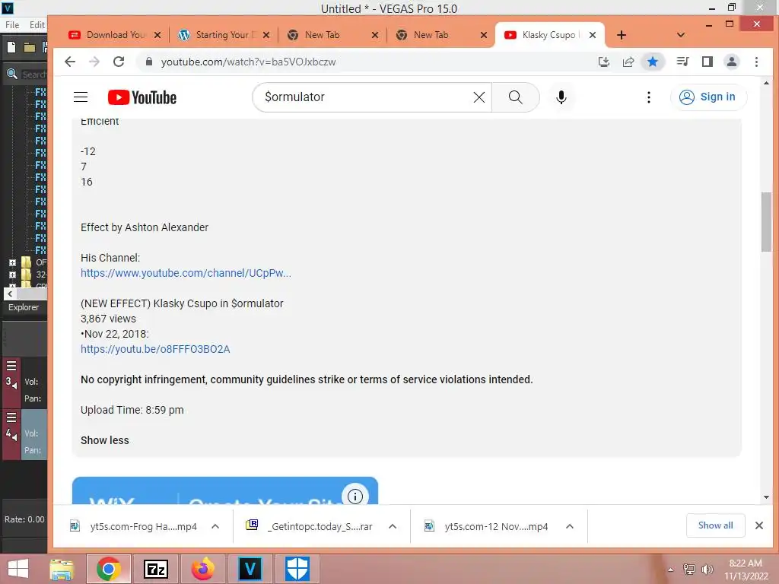Open Windows Security shield from taskbar
This screenshot has width=779, height=584.
297,569
